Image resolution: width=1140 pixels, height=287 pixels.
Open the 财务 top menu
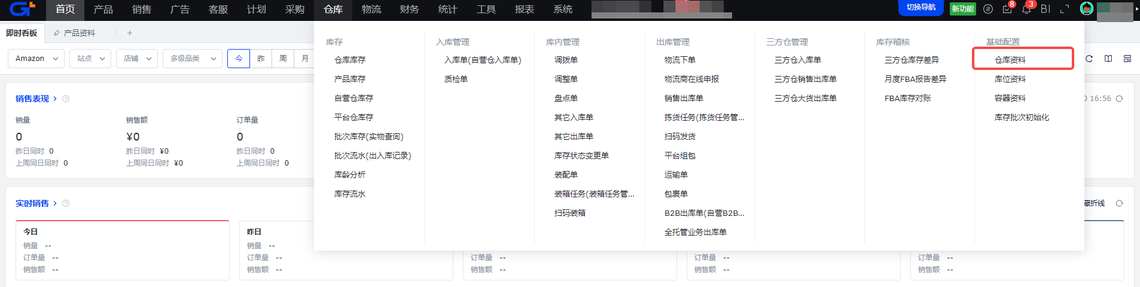click(x=410, y=10)
